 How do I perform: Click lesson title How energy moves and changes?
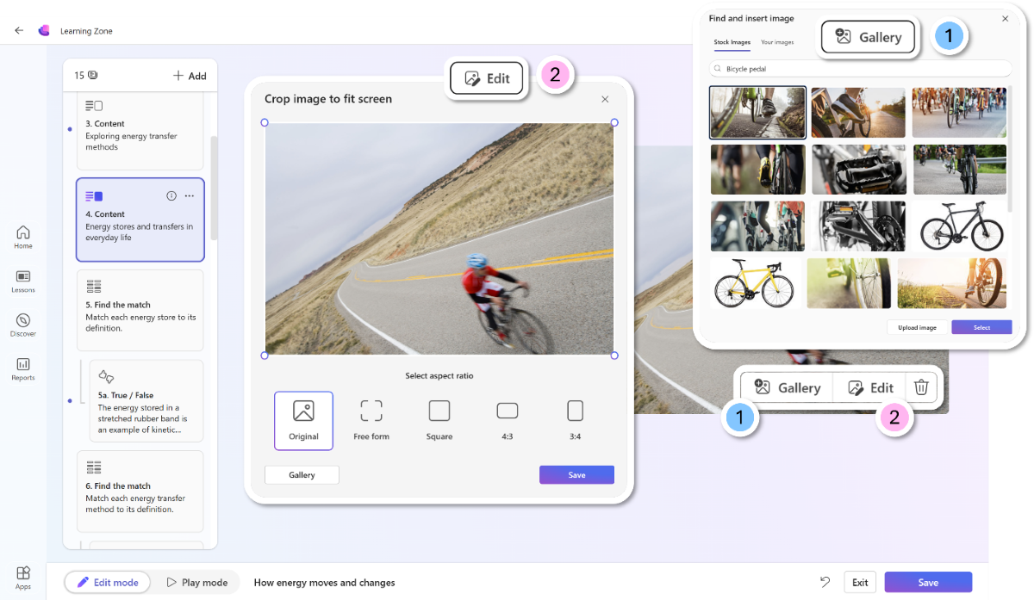tap(324, 583)
